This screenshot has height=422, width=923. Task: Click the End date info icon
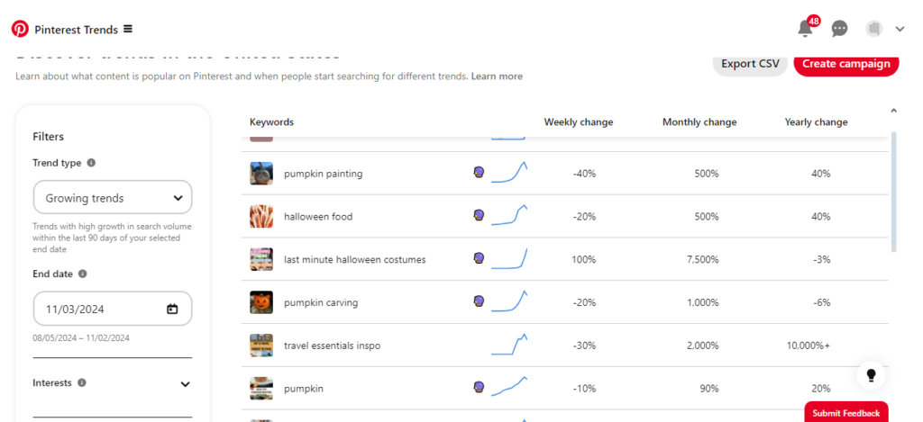click(83, 274)
